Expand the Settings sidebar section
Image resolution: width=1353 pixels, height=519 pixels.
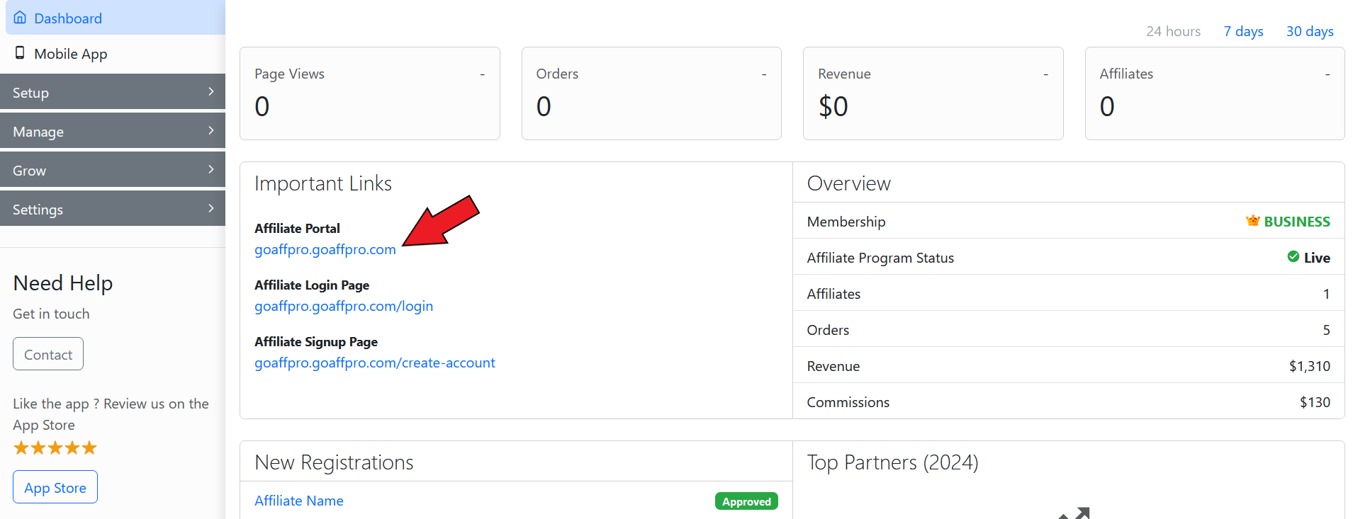[113, 209]
